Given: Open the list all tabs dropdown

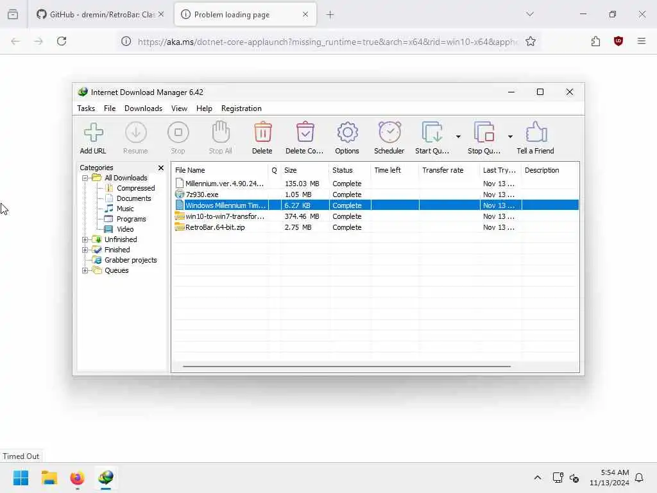Looking at the screenshot, I should [530, 14].
